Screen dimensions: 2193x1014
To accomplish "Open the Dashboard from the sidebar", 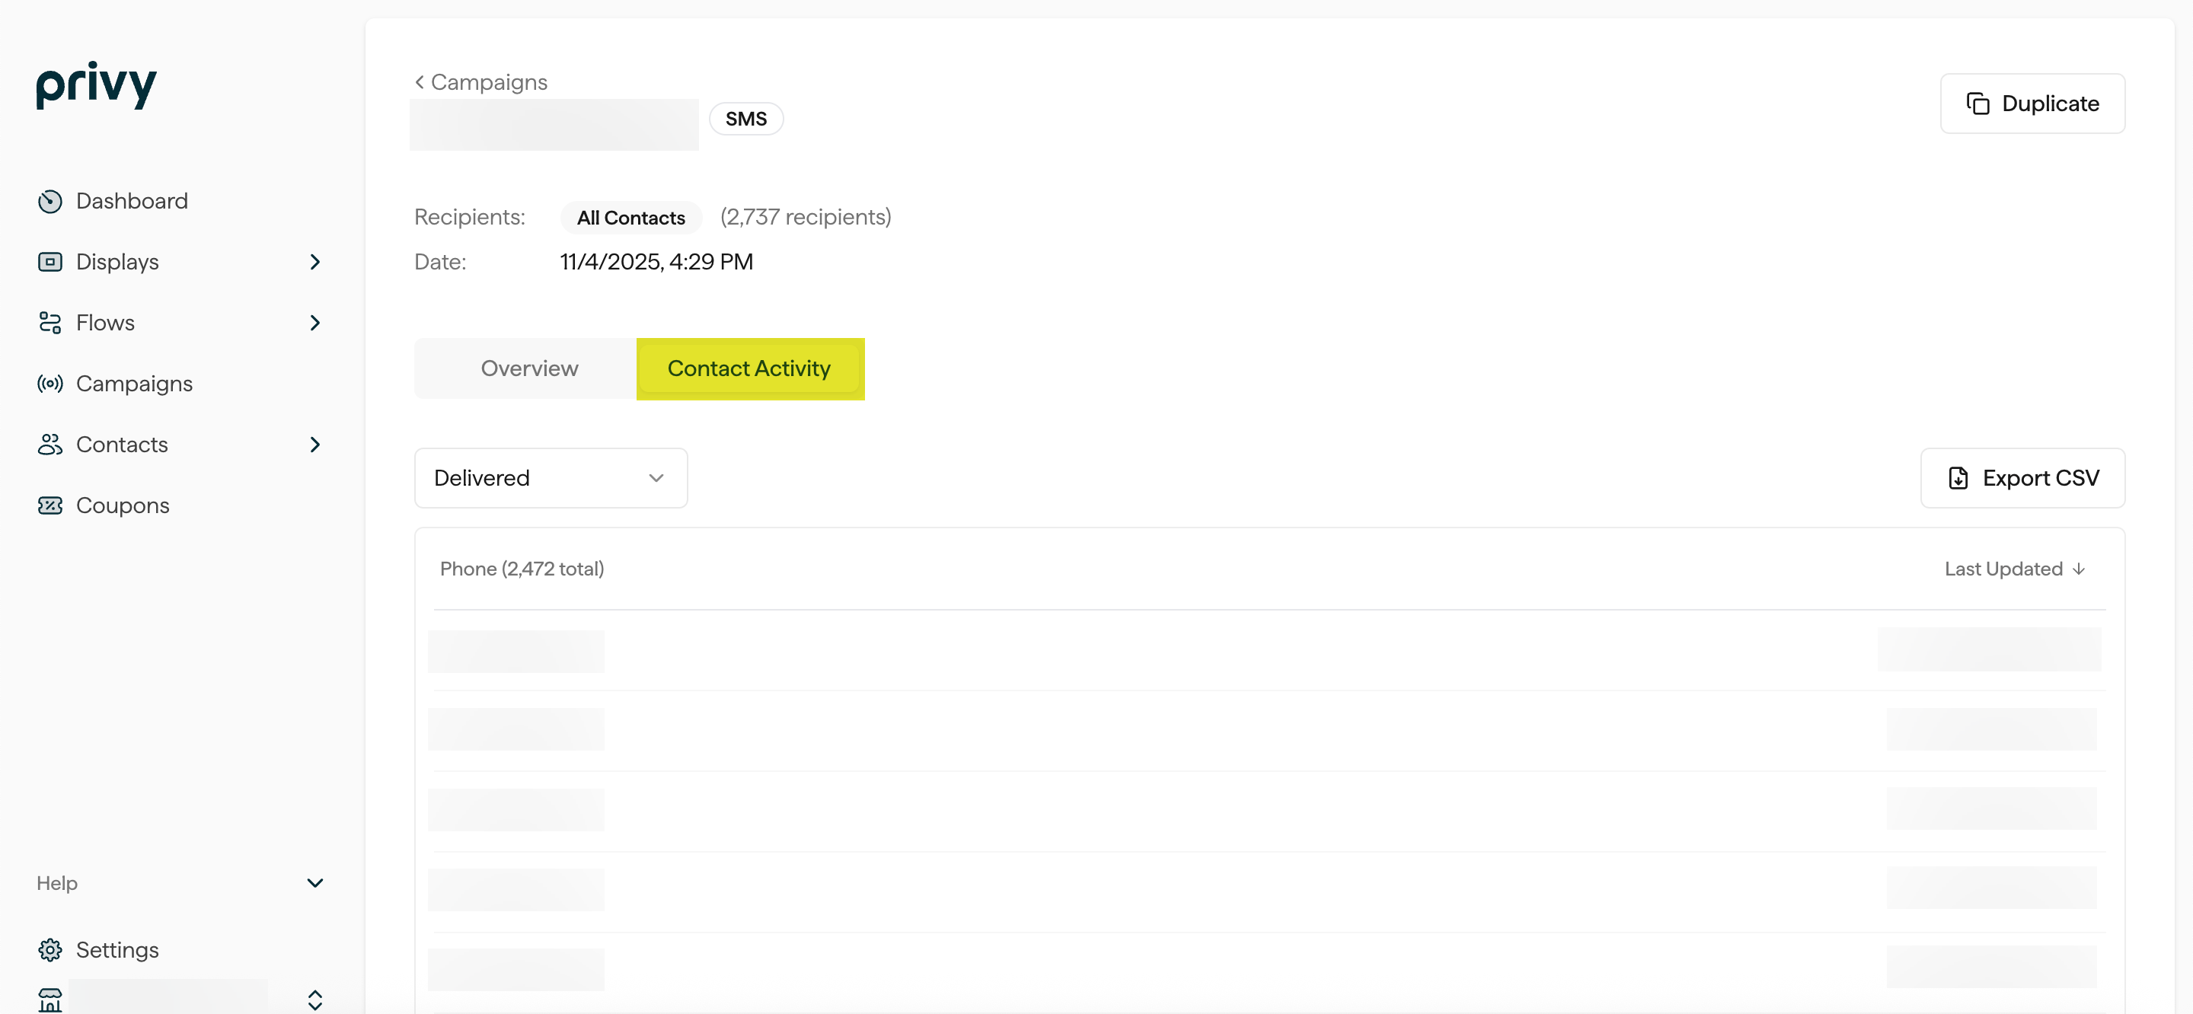I will click(x=50, y=201).
